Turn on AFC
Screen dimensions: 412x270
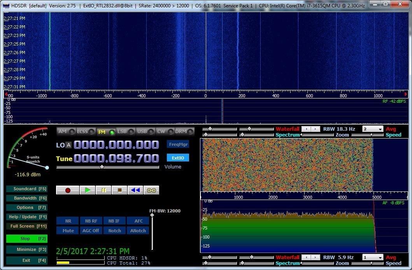point(138,221)
